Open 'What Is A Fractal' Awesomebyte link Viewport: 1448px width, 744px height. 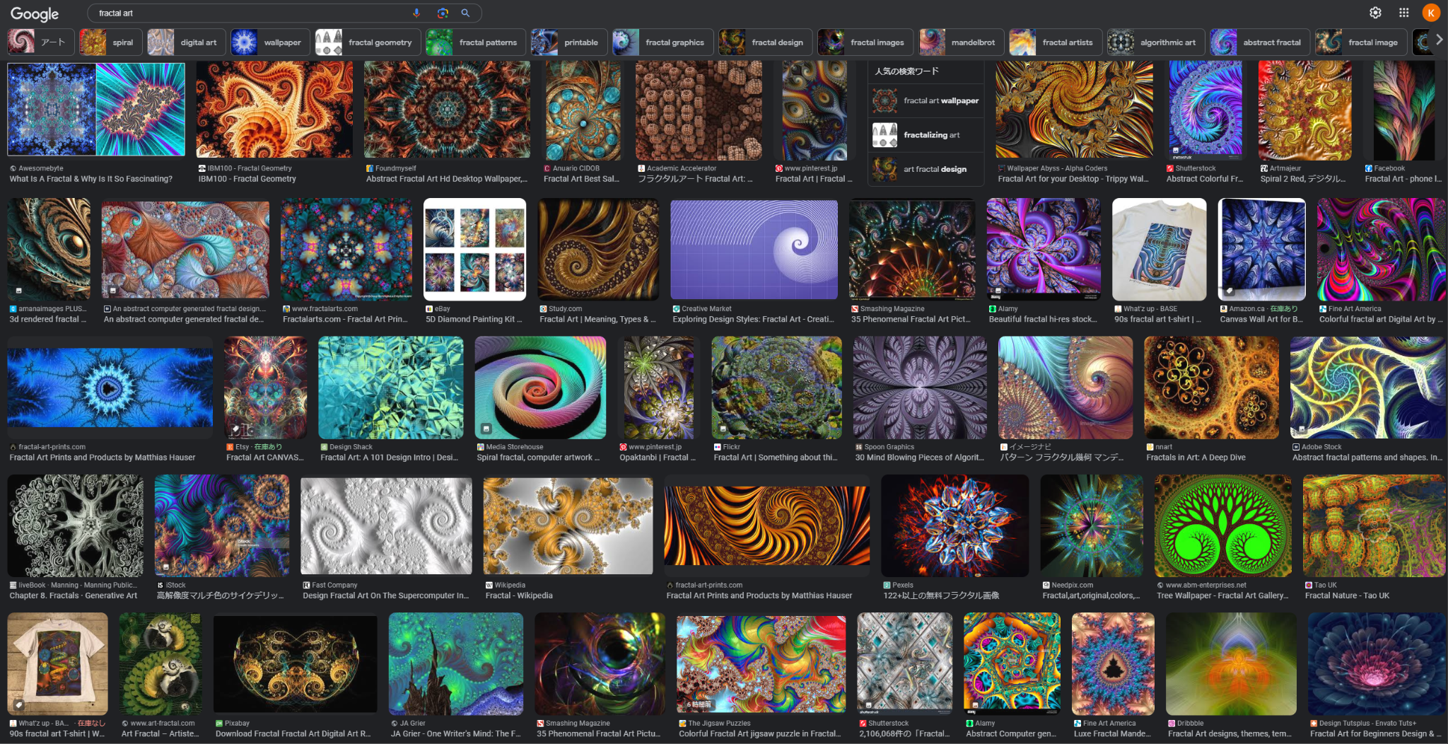click(91, 179)
